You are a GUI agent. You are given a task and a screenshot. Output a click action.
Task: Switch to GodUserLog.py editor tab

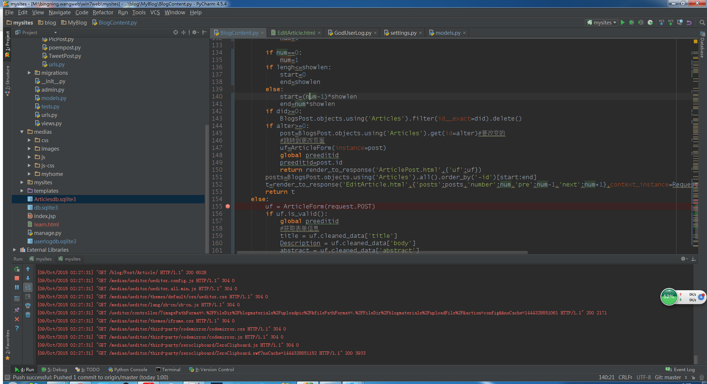[x=352, y=33]
